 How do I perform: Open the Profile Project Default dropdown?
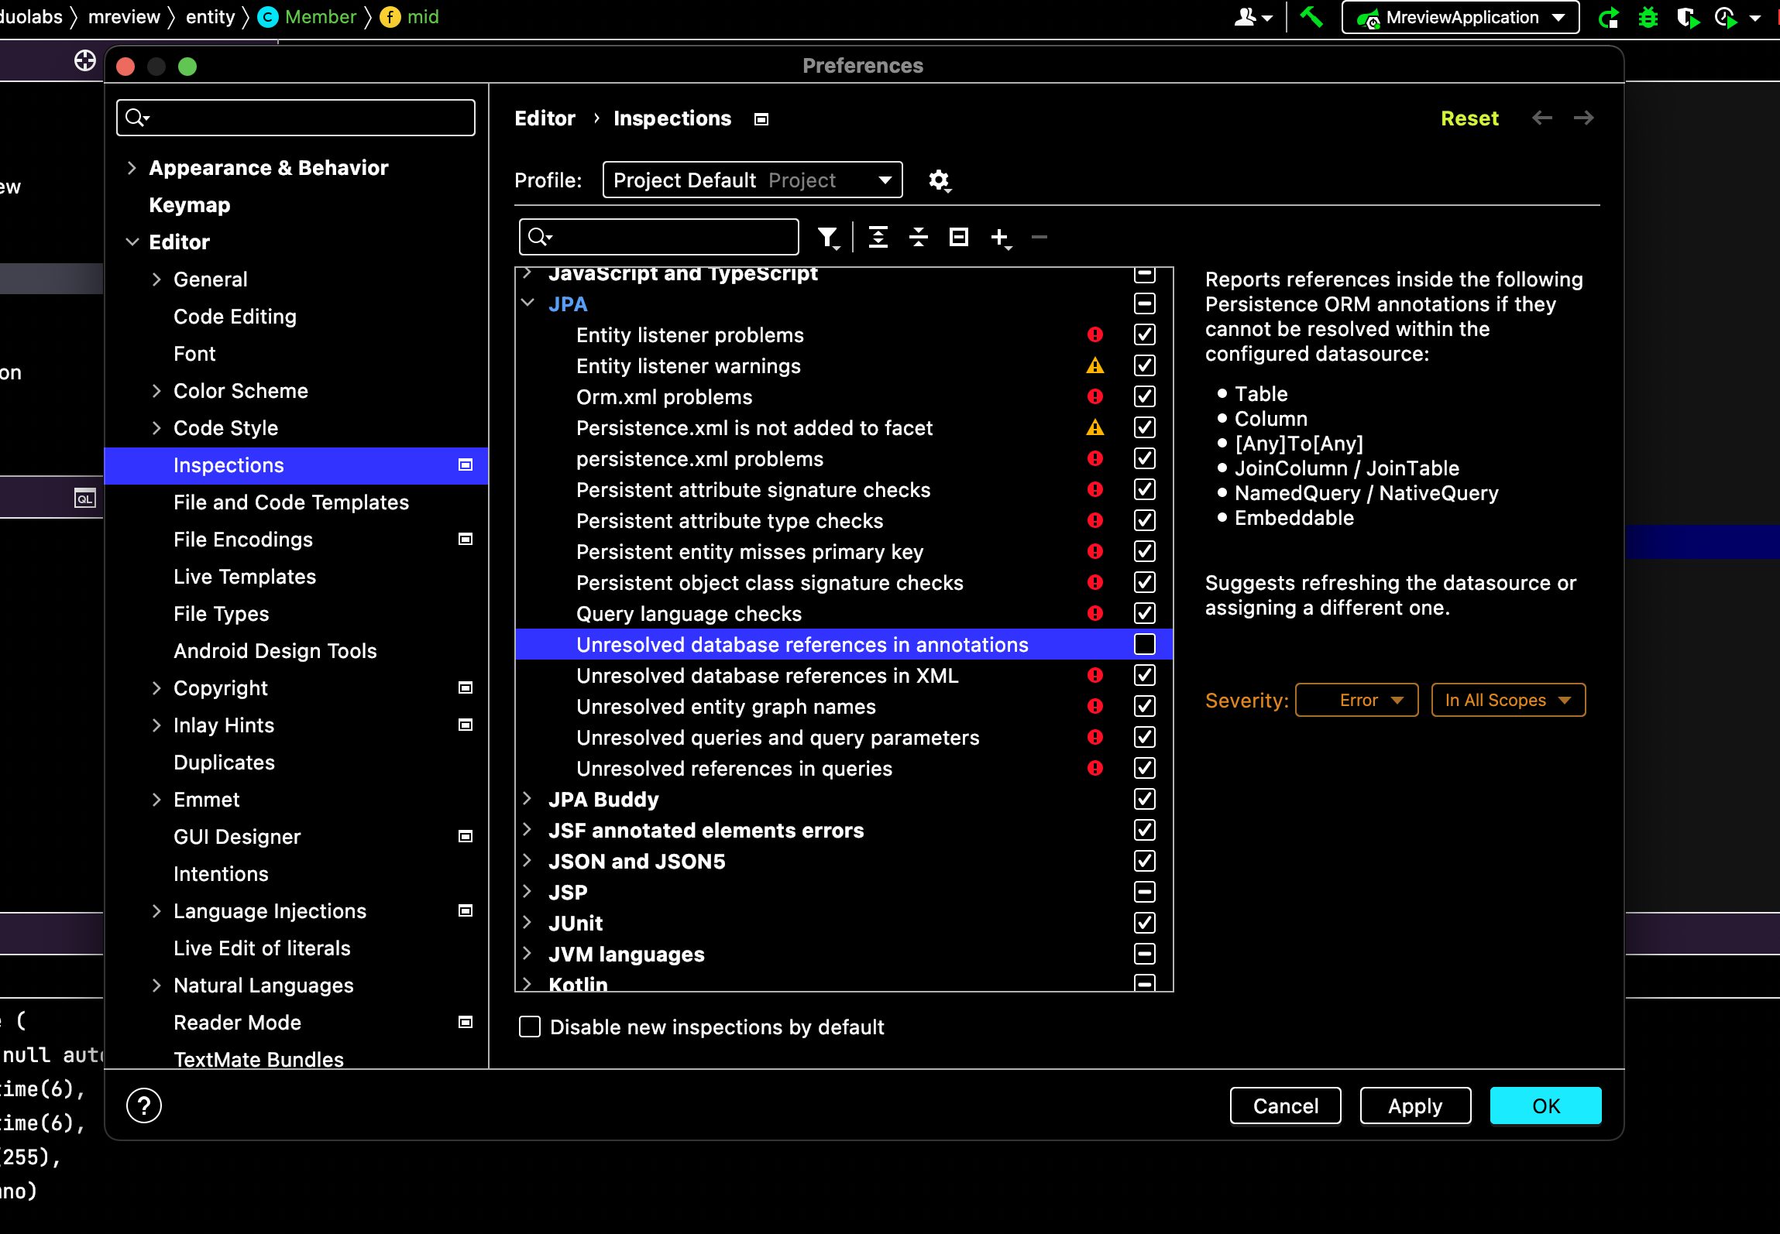tap(752, 180)
